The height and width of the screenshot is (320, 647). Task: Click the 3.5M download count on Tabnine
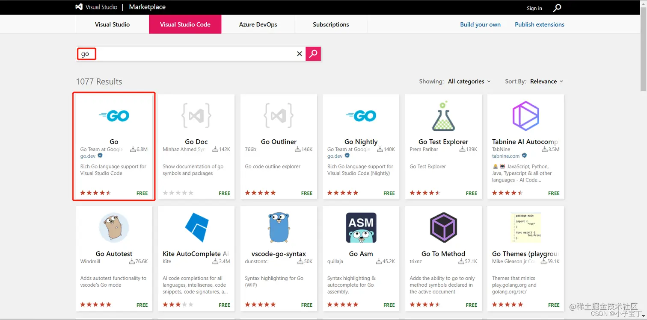tap(554, 150)
